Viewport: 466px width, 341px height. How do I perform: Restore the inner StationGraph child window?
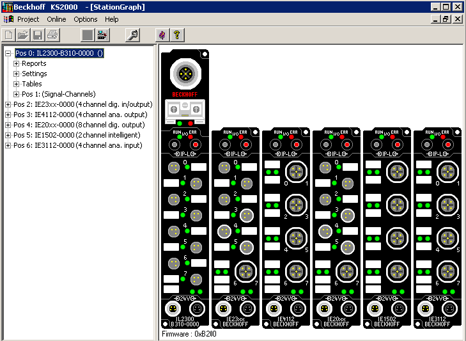446,19
